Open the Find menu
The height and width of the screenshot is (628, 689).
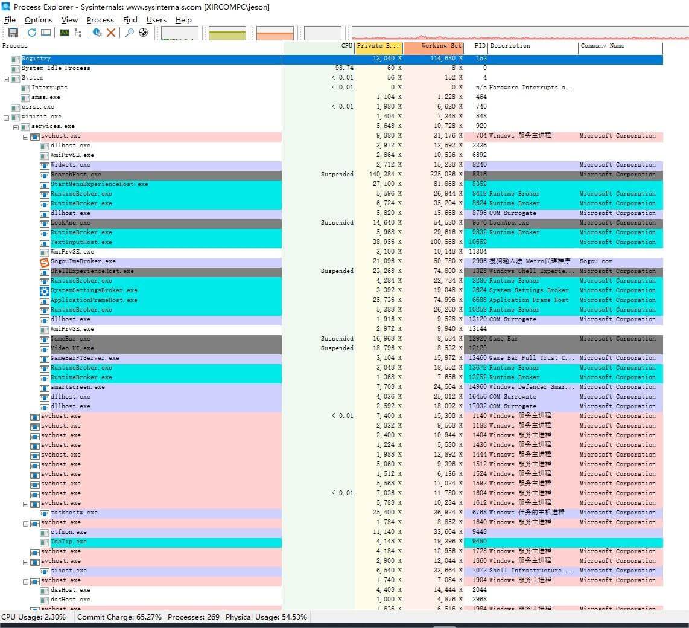click(130, 20)
